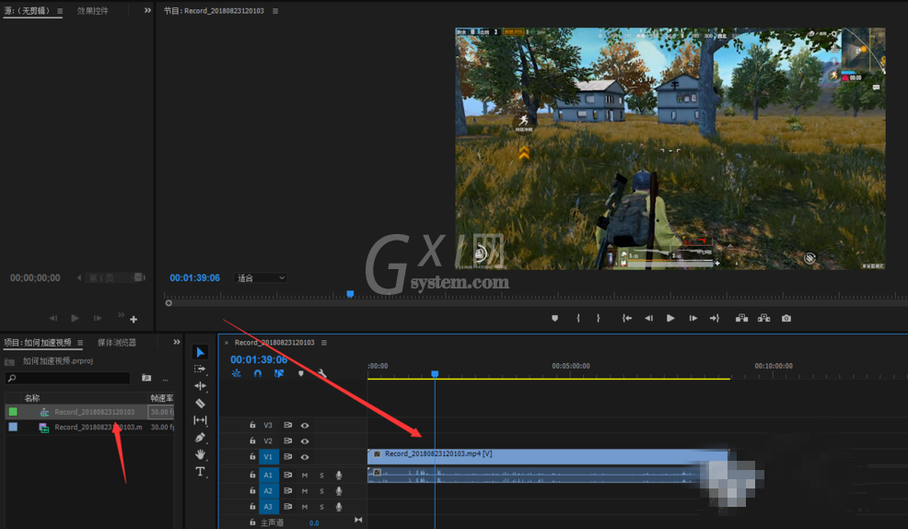Click the sequence icon of Record_20180823120103
This screenshot has width=908, height=529.
coord(44,412)
